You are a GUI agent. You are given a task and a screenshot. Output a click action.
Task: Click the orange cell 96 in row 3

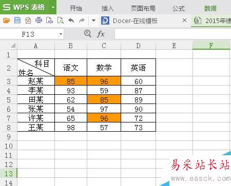pos(104,81)
